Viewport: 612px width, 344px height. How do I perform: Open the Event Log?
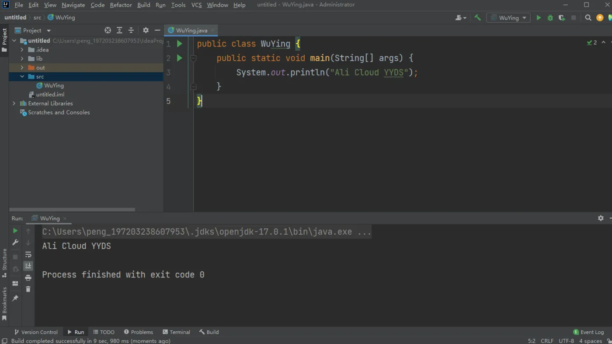pos(588,332)
